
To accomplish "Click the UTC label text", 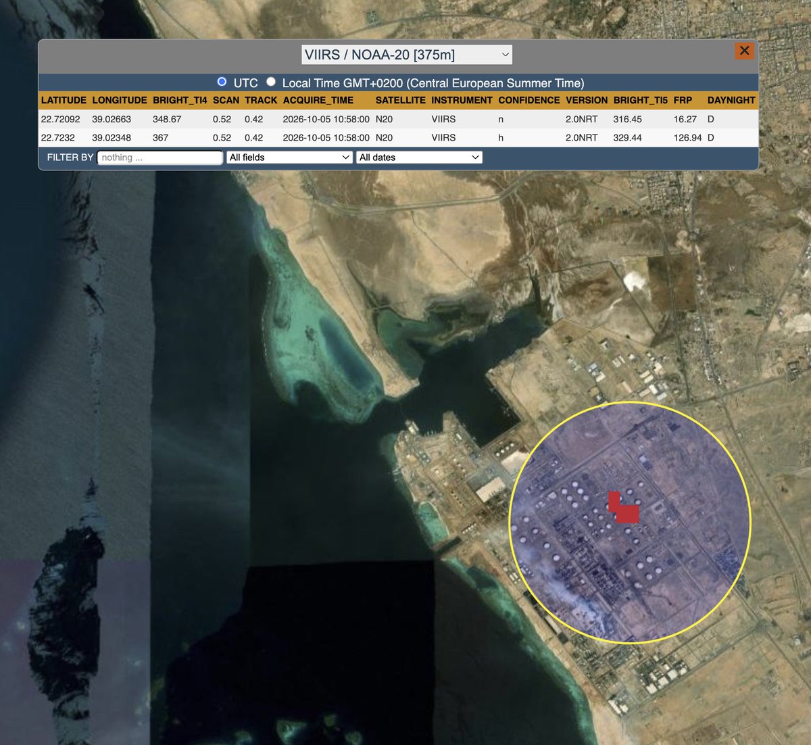I will [245, 83].
